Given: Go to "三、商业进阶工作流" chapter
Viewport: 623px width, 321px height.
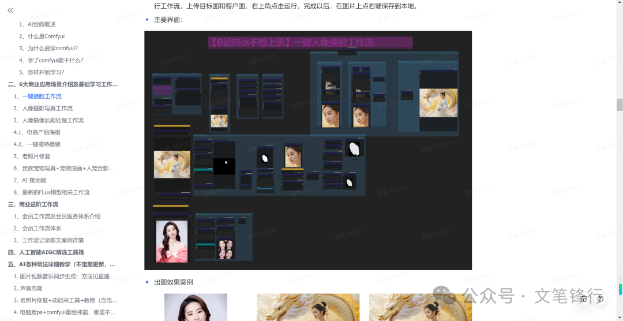Looking at the screenshot, I should click(x=33, y=204).
